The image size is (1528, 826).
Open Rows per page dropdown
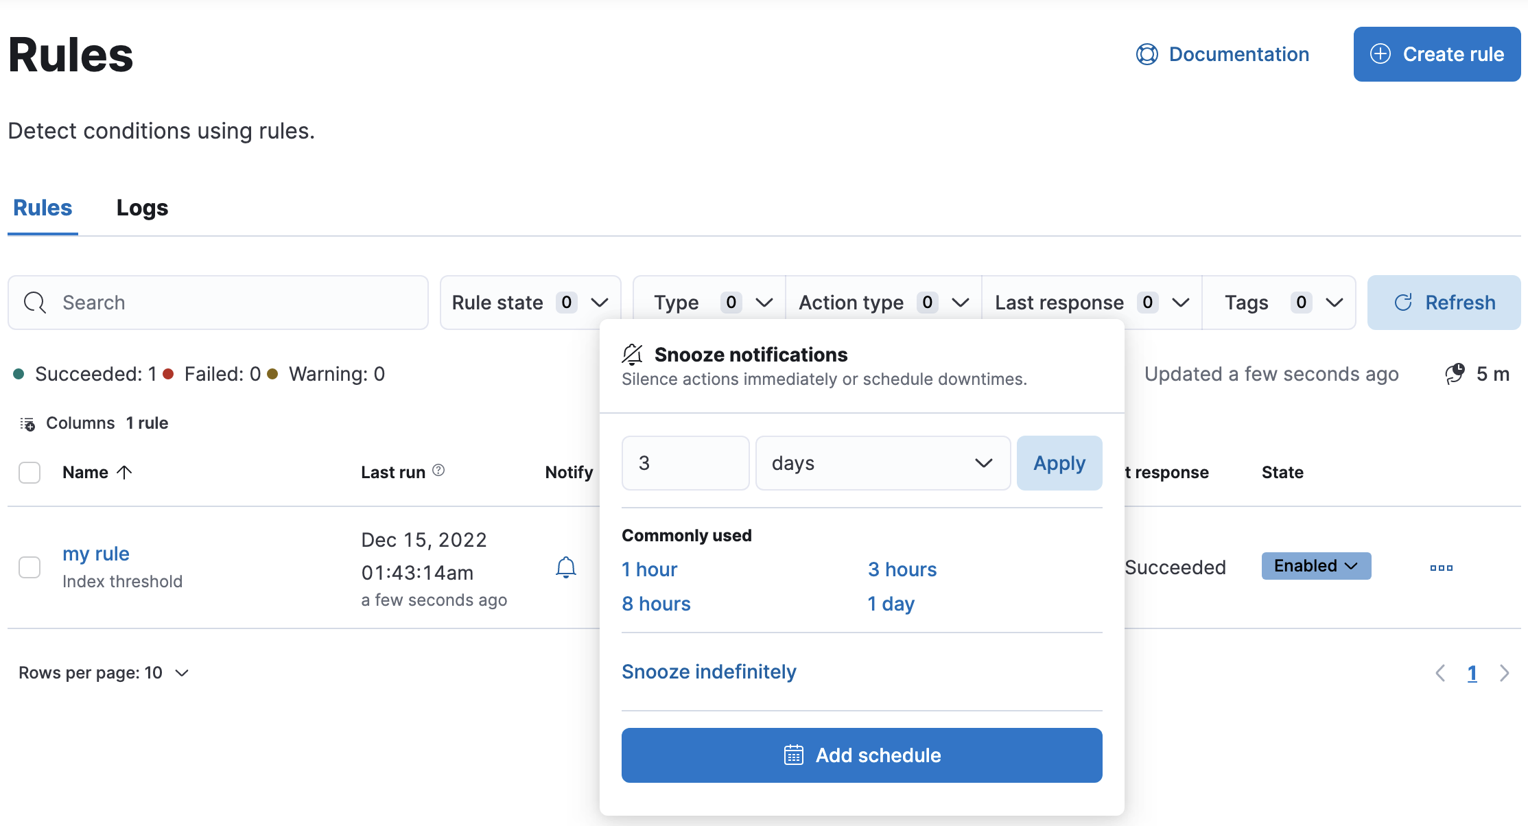click(104, 673)
